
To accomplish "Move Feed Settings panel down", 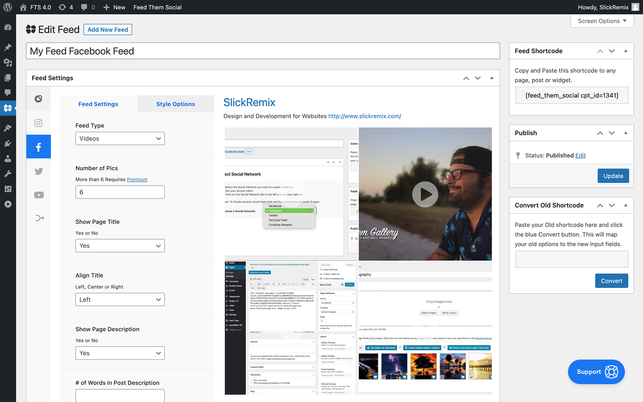I will 478,78.
